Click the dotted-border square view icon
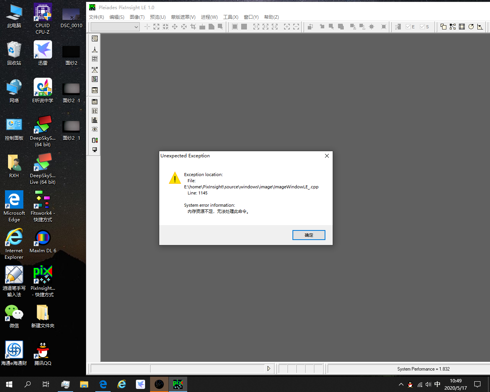Screen dimensions: 490x392 (x=235, y=27)
